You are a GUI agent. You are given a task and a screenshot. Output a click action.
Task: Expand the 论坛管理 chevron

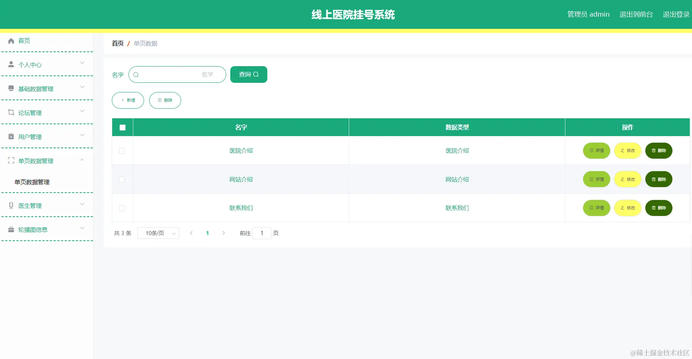pyautogui.click(x=82, y=111)
